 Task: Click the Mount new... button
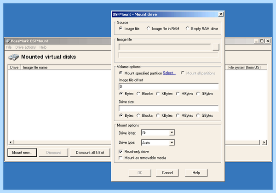(22, 153)
